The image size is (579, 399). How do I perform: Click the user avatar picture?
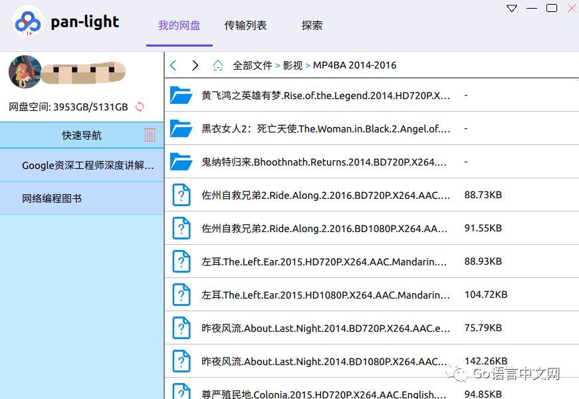[25, 72]
